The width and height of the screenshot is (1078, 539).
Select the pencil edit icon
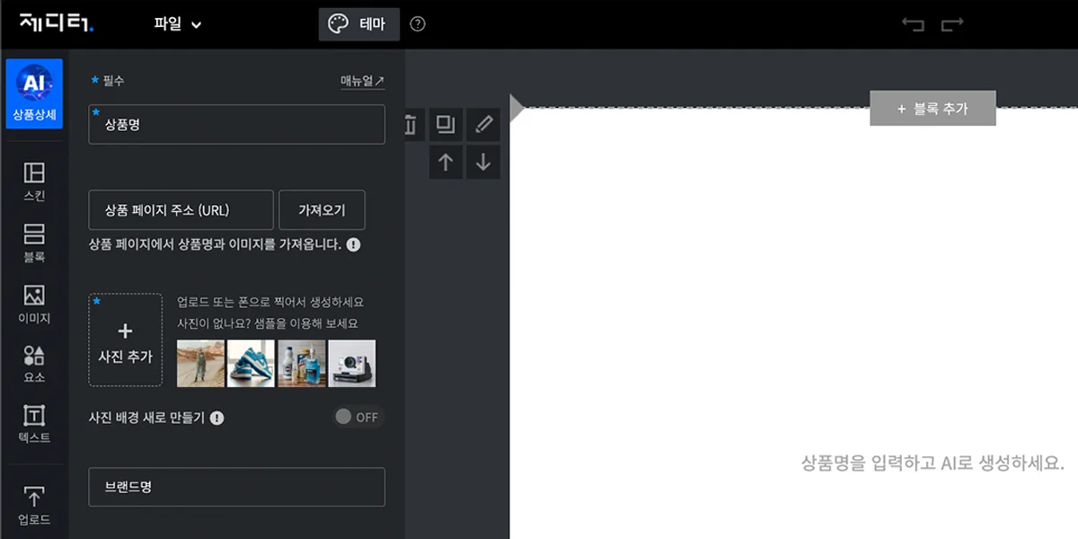483,125
